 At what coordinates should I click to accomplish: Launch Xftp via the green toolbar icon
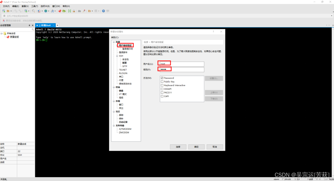[x=64, y=11]
